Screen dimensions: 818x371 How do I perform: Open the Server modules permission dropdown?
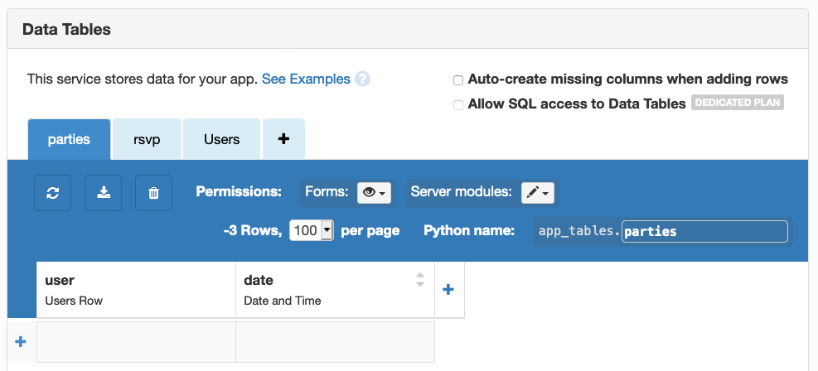pos(538,192)
